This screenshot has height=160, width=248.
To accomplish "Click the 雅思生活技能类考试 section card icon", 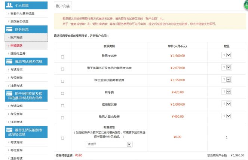I will pyautogui.click(x=9, y=130).
